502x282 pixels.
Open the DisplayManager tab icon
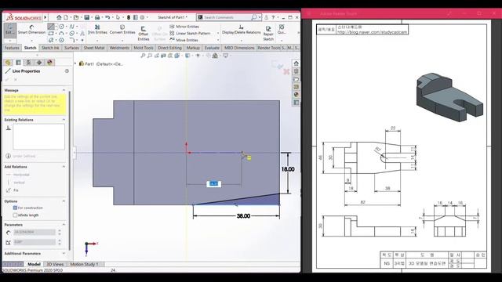coord(49,63)
